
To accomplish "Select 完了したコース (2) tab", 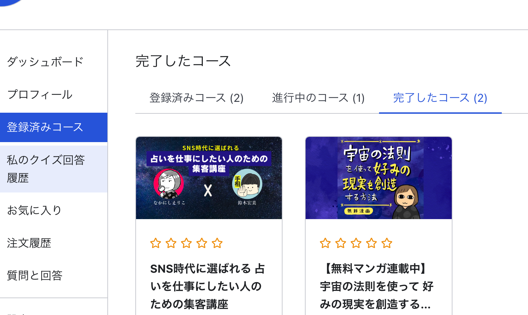I will (x=440, y=98).
